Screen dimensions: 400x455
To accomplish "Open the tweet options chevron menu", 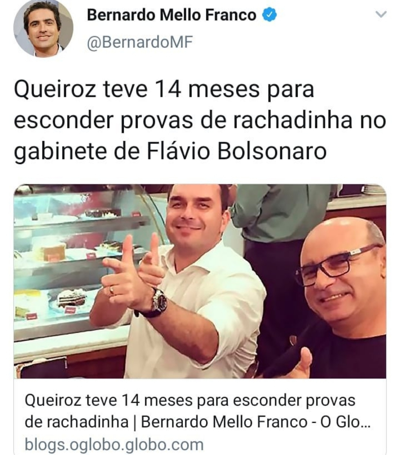I will point(381,15).
